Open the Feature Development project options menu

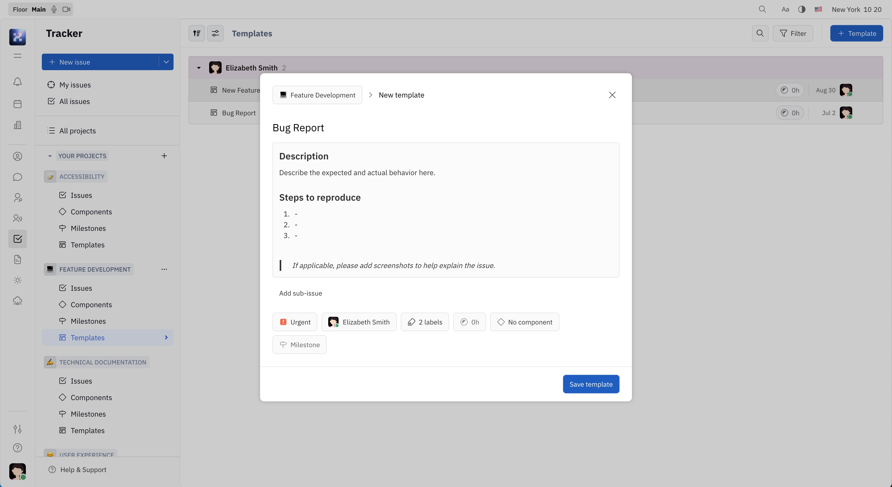pyautogui.click(x=164, y=269)
